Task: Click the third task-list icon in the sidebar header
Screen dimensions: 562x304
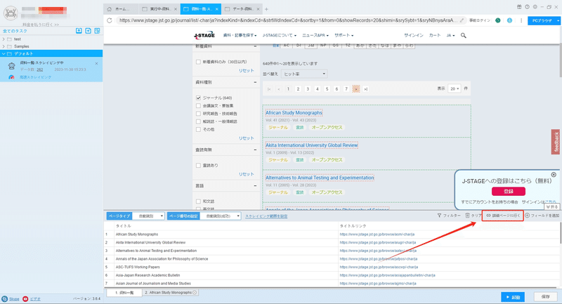Action: 97,31
